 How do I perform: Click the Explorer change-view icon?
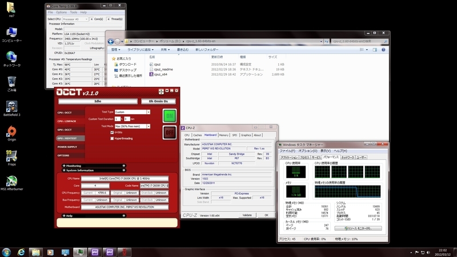point(362,50)
